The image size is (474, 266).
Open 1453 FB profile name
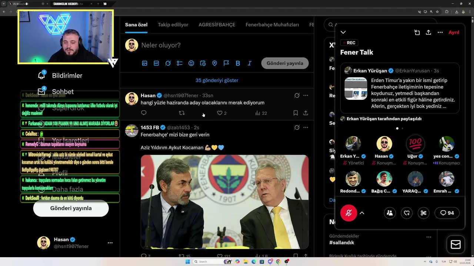tap(150, 127)
